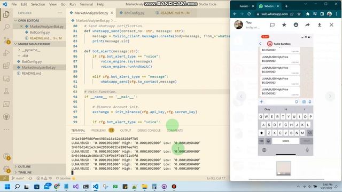Click the web.whatsapp.com address bar
Image resolution: width=342 pixels, height=192 pixels.
tap(275, 14)
